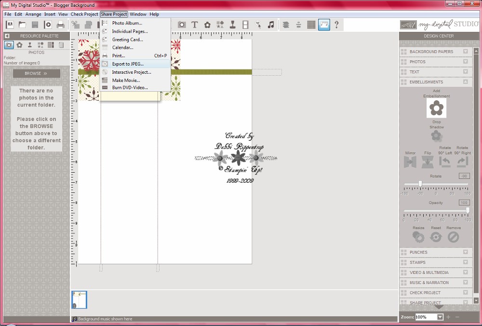Click the save project disk icon
Screen dimensions: 482x326
(35, 25)
